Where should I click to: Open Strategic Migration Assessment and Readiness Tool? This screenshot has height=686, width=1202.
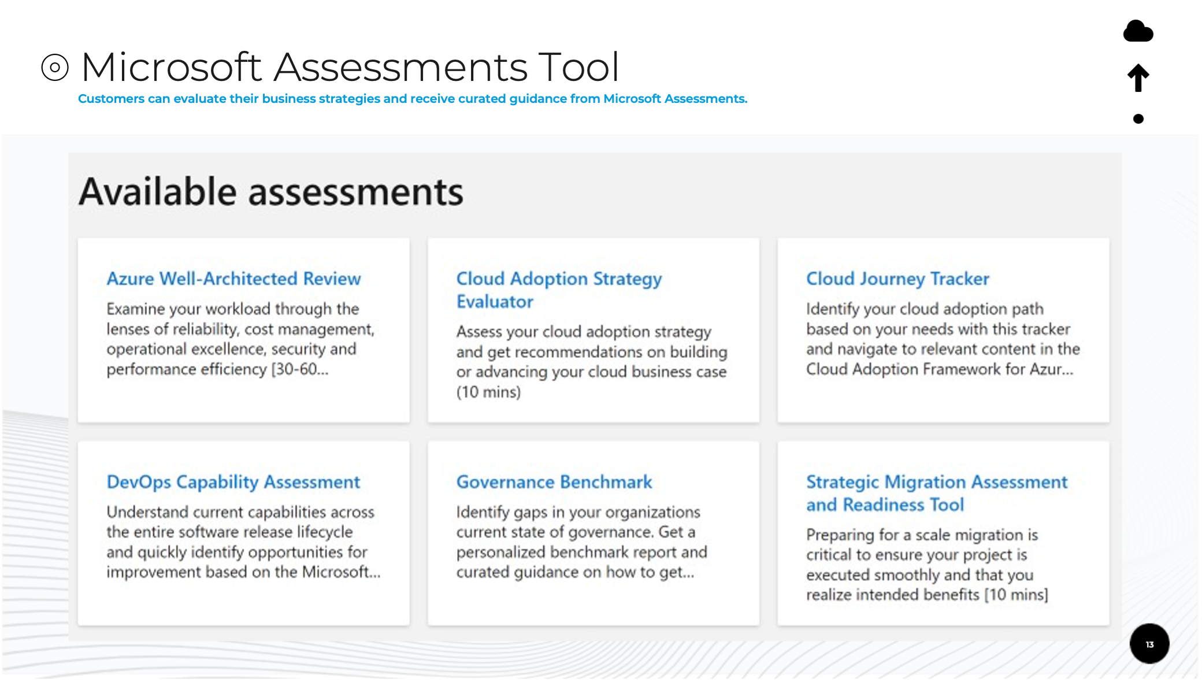[x=937, y=493]
